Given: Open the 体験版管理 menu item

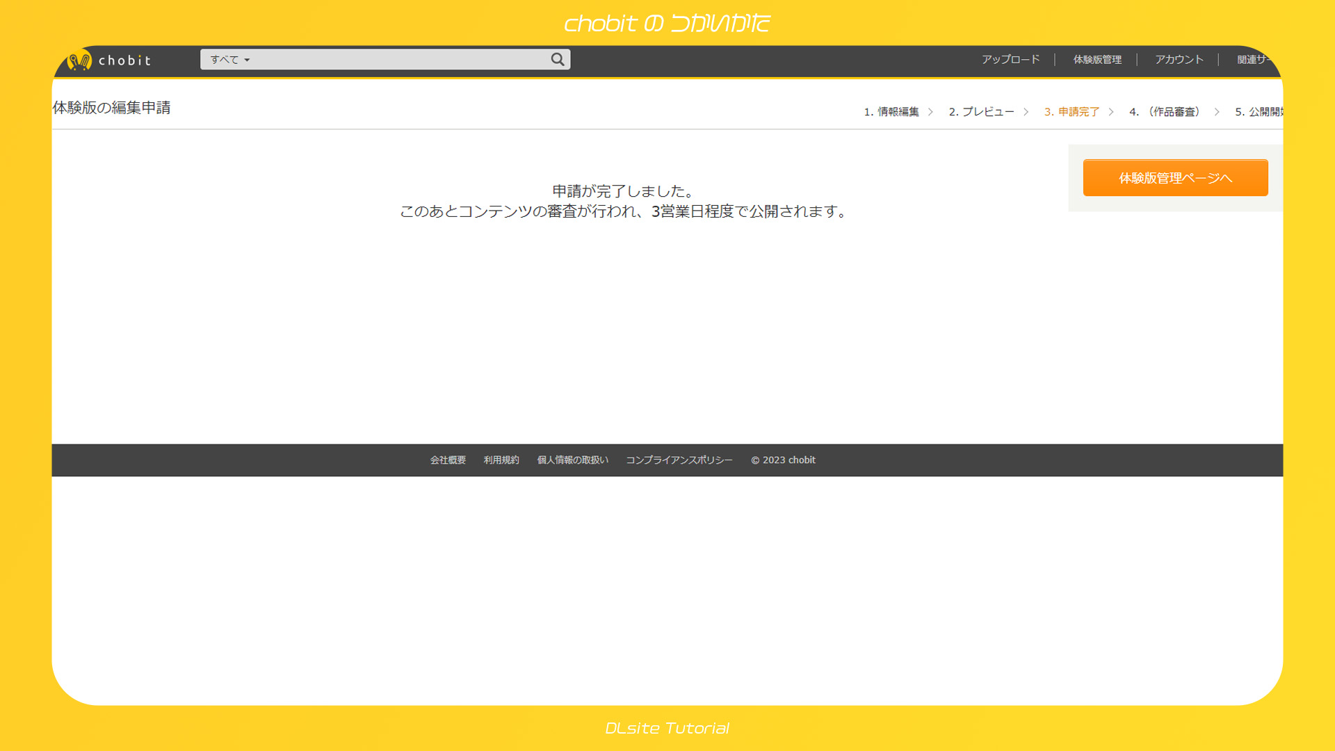Looking at the screenshot, I should pos(1097,60).
